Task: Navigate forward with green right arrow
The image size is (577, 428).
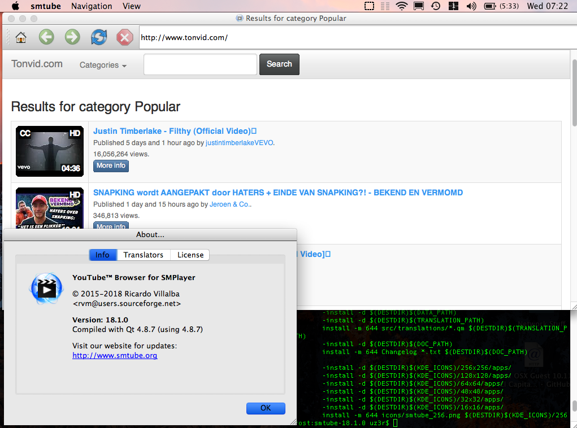Action: click(72, 37)
